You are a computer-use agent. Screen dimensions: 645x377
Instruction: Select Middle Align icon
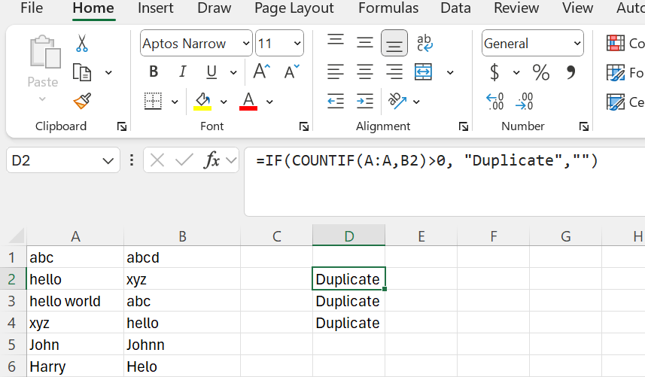pyautogui.click(x=365, y=43)
